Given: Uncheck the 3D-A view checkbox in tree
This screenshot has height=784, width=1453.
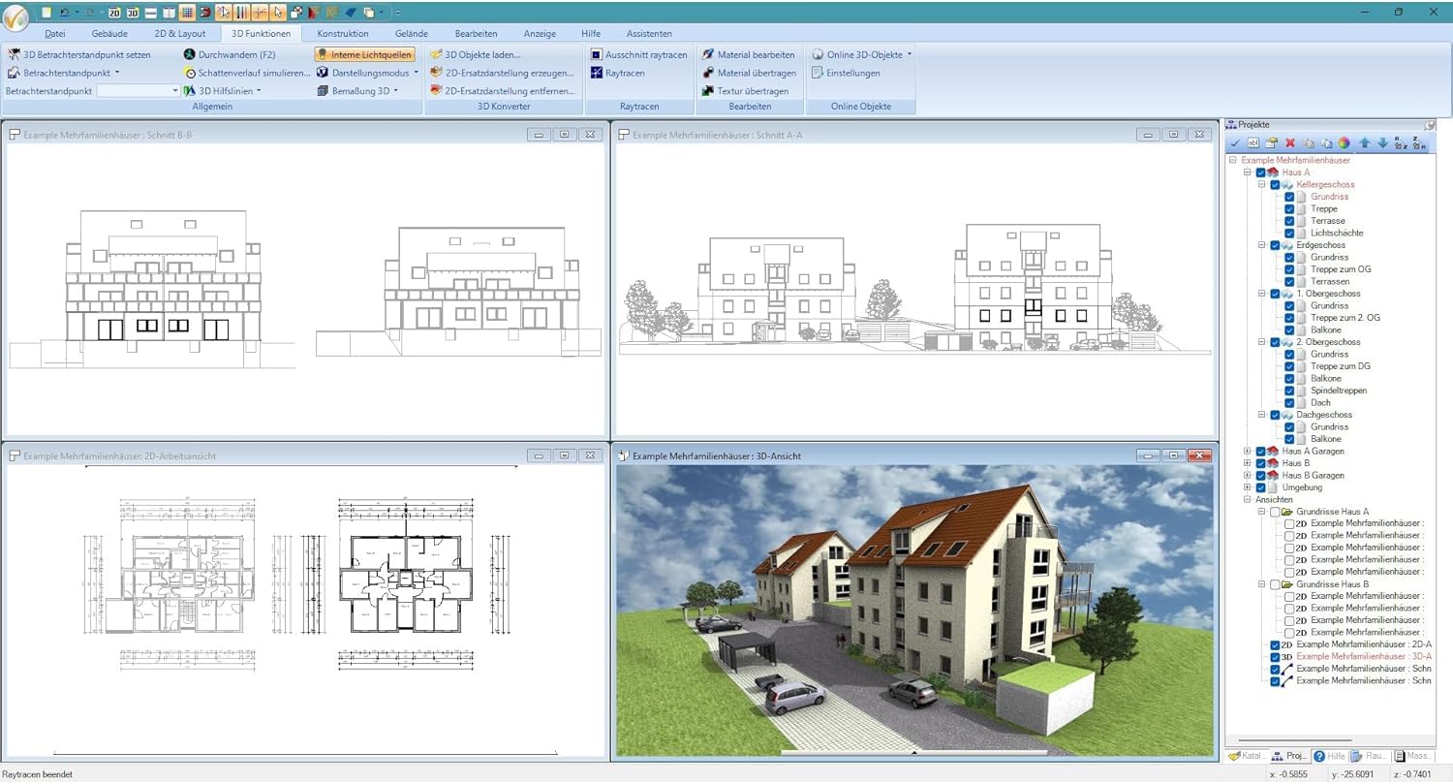Looking at the screenshot, I should point(1275,657).
